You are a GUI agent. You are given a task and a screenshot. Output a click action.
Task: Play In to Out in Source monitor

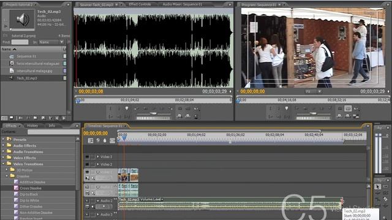127,116
